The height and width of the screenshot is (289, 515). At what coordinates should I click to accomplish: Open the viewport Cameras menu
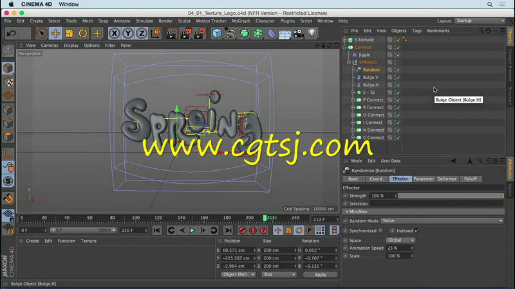coord(50,46)
